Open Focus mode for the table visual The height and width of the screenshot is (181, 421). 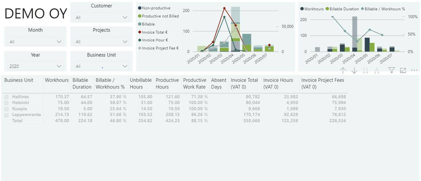(403, 70)
